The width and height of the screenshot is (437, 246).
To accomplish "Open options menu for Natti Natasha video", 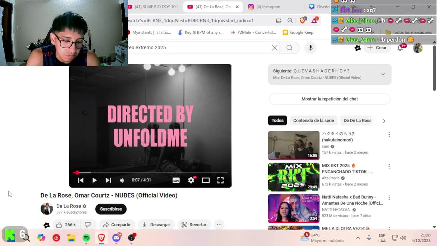I will point(389,198).
